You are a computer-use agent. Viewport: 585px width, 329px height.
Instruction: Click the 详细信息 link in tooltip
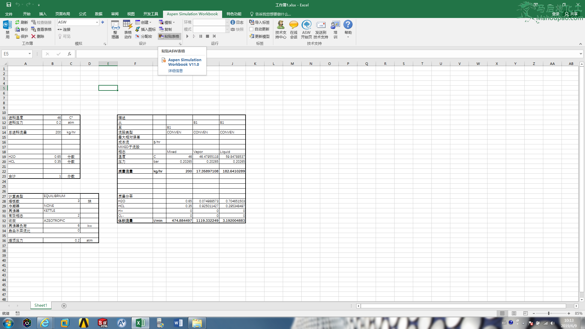point(175,71)
